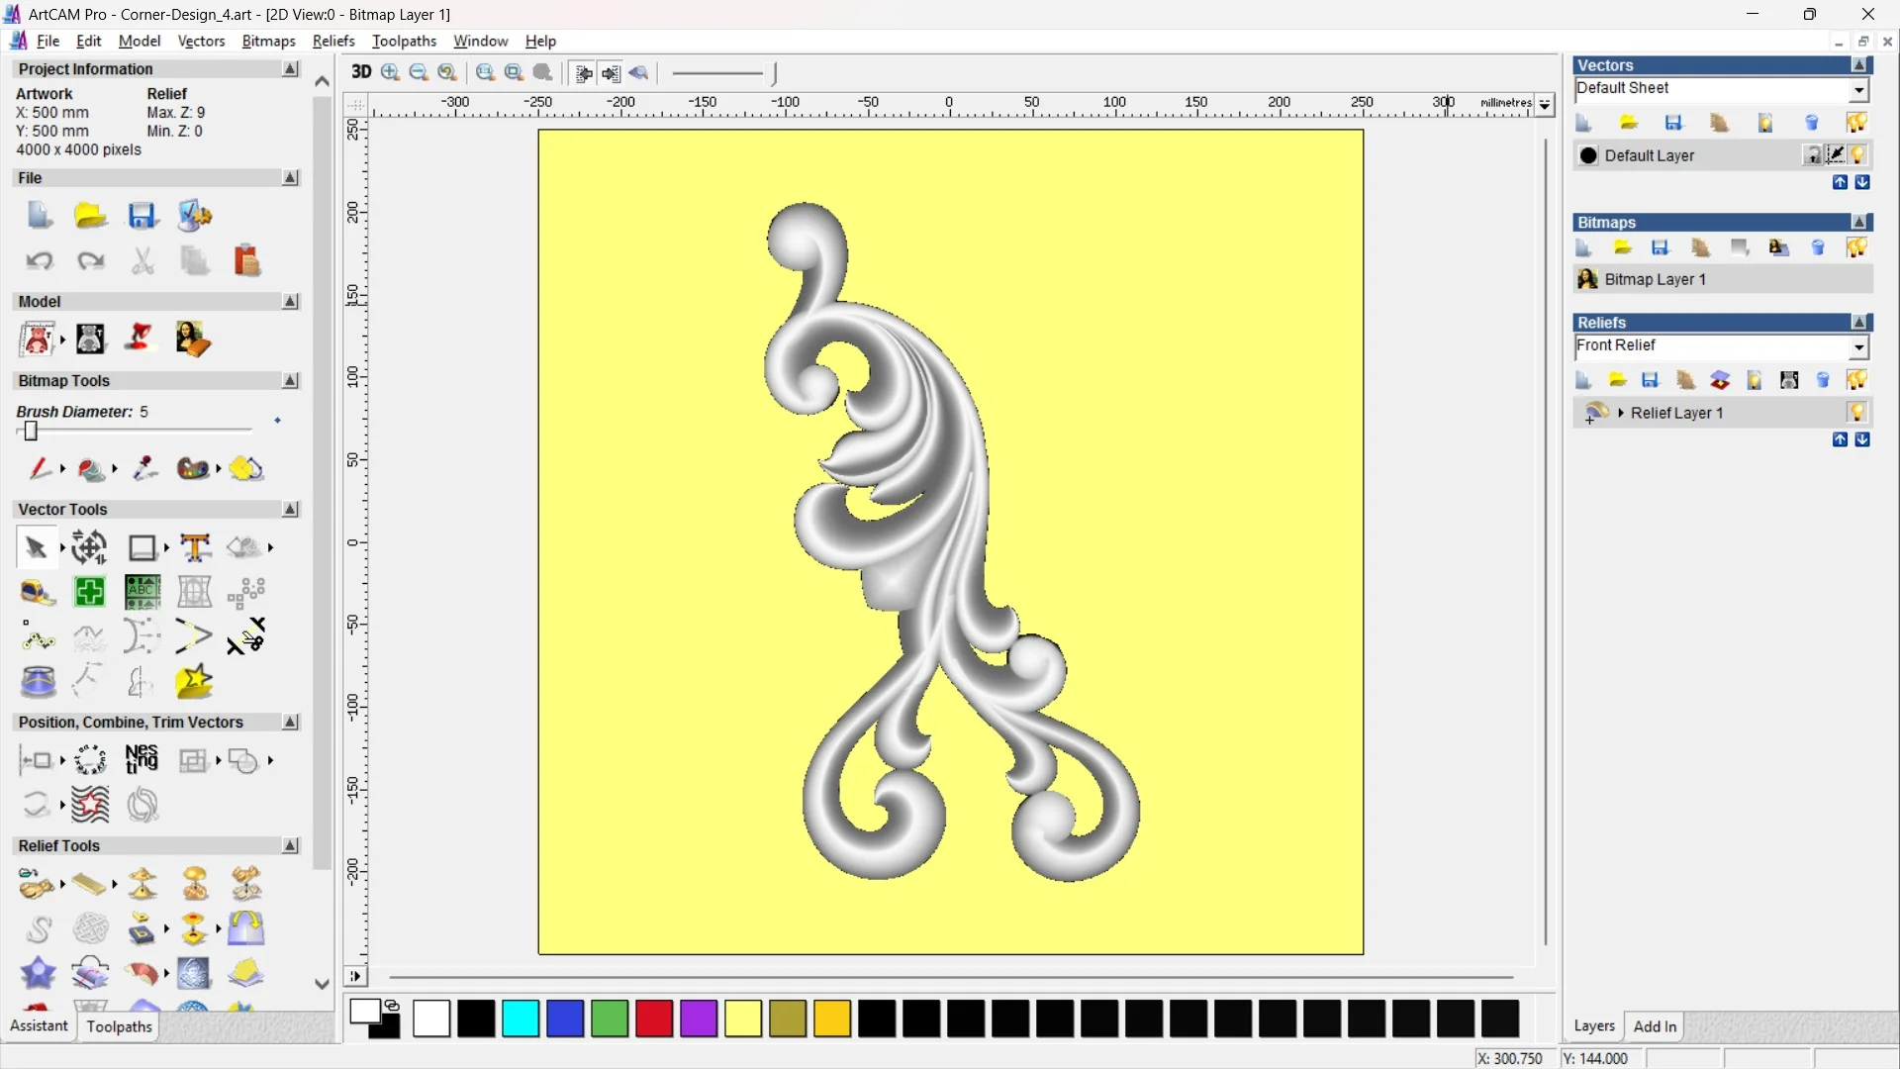
Task: Select the Create Rectangle tool
Action: [142, 547]
